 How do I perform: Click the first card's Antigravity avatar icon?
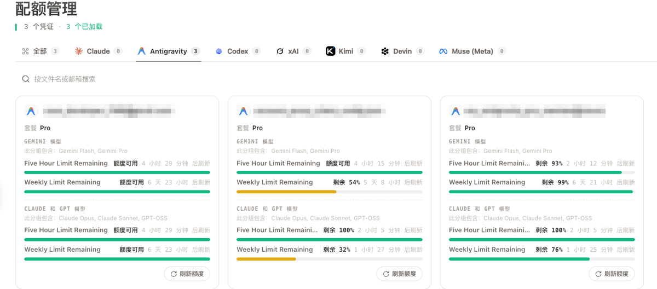click(31, 111)
